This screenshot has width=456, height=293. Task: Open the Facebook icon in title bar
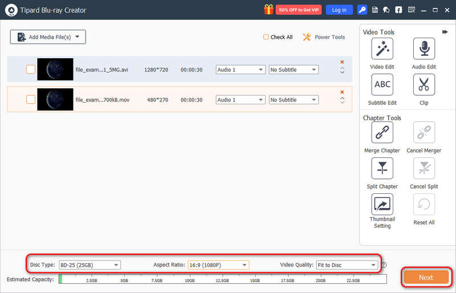[x=398, y=10]
